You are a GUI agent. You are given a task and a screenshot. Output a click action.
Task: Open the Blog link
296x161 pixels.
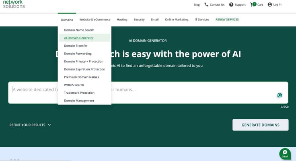(x=197, y=4)
